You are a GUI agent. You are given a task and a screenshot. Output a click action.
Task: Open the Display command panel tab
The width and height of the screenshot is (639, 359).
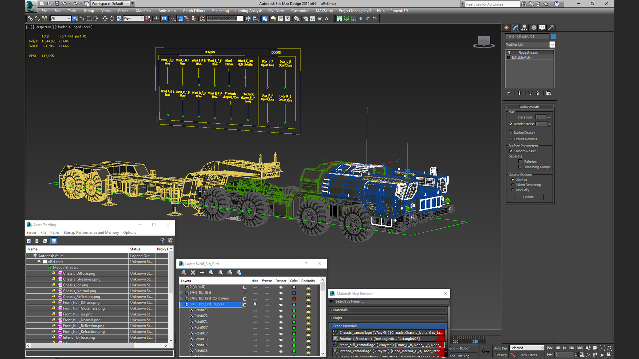[x=542, y=28]
